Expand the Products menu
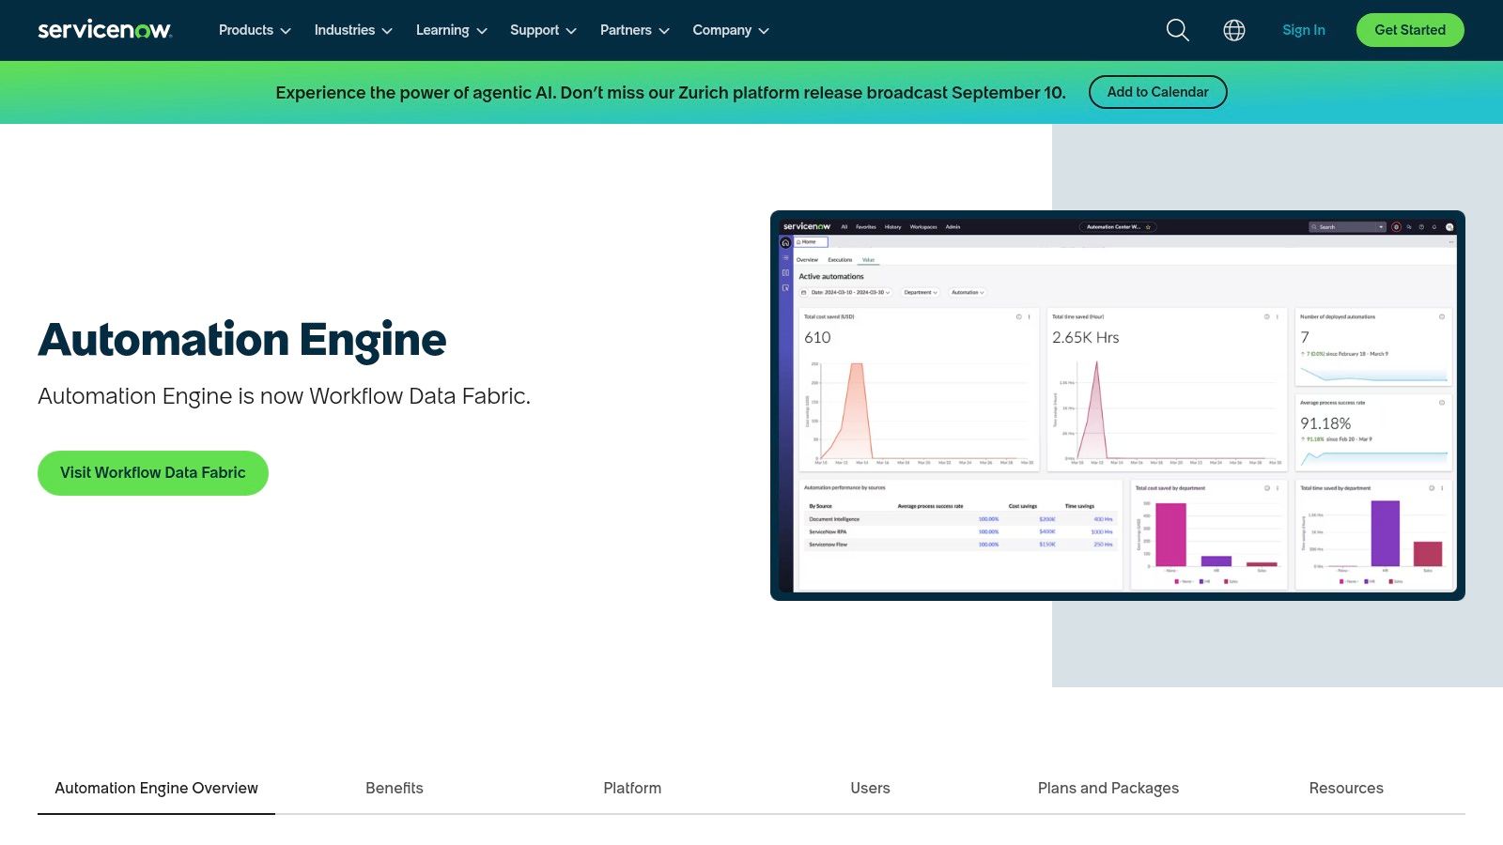This screenshot has width=1503, height=845. pos(255,30)
